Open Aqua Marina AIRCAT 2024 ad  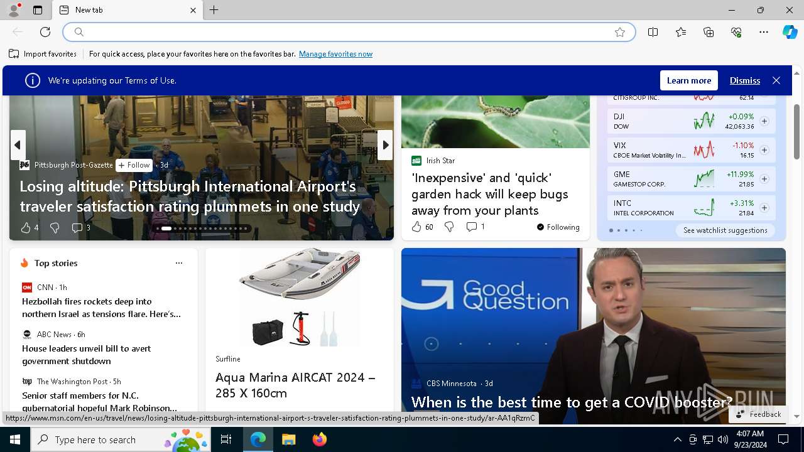(295, 385)
